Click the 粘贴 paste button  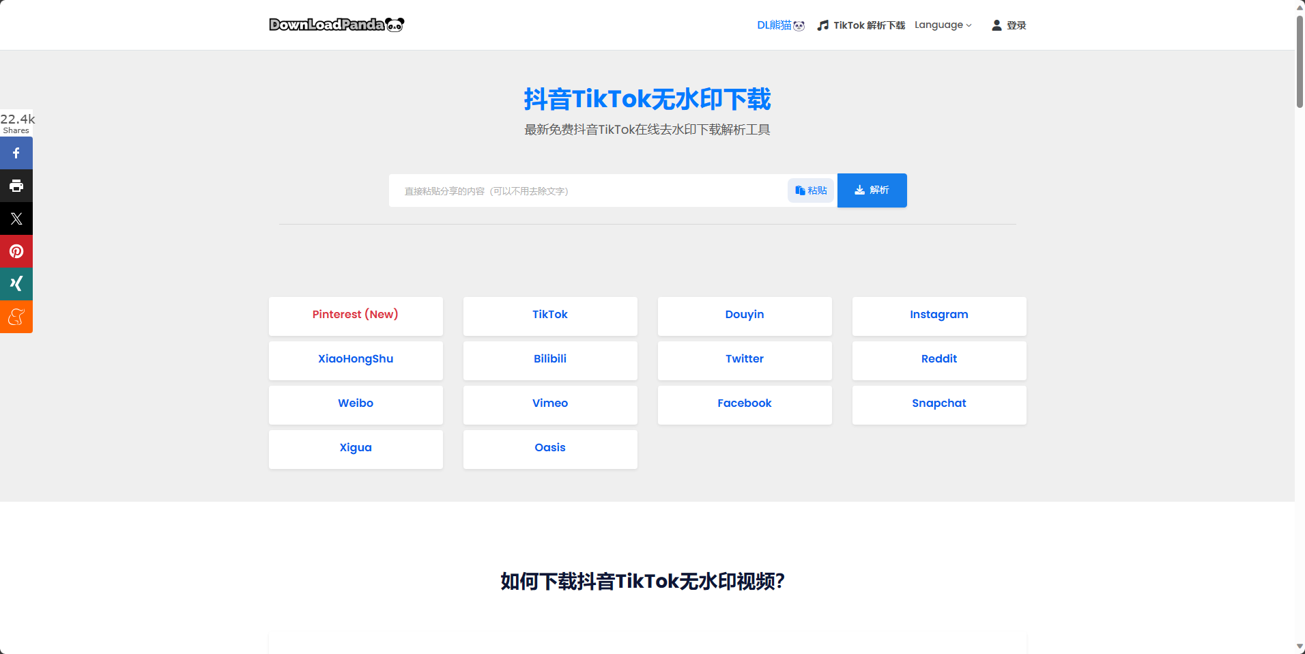(811, 190)
